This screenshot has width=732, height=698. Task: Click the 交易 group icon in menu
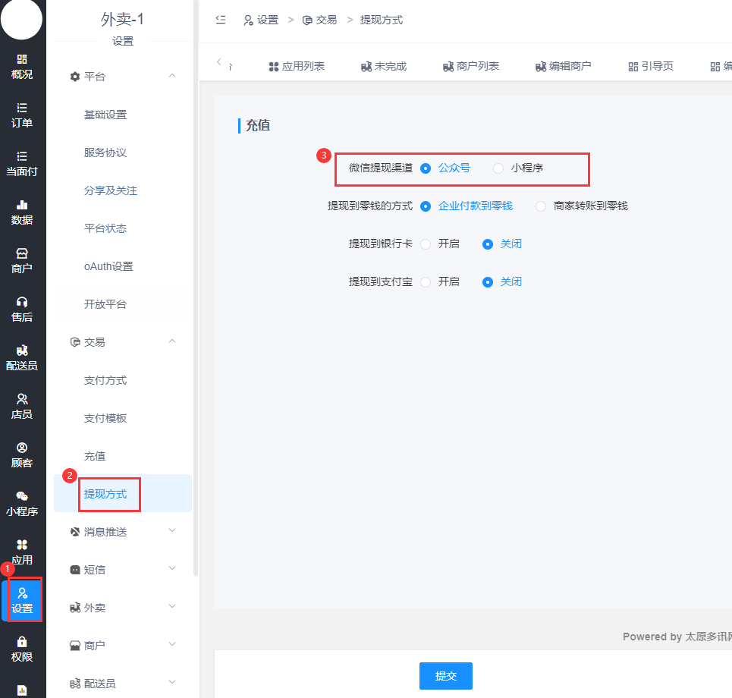[x=74, y=342]
